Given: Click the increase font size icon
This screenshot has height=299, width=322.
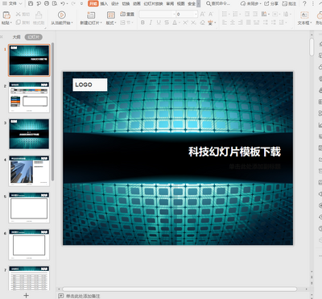Looking at the screenshot, I should (203, 14).
